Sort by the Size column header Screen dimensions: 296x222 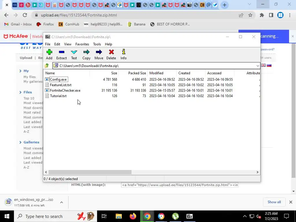(104, 73)
